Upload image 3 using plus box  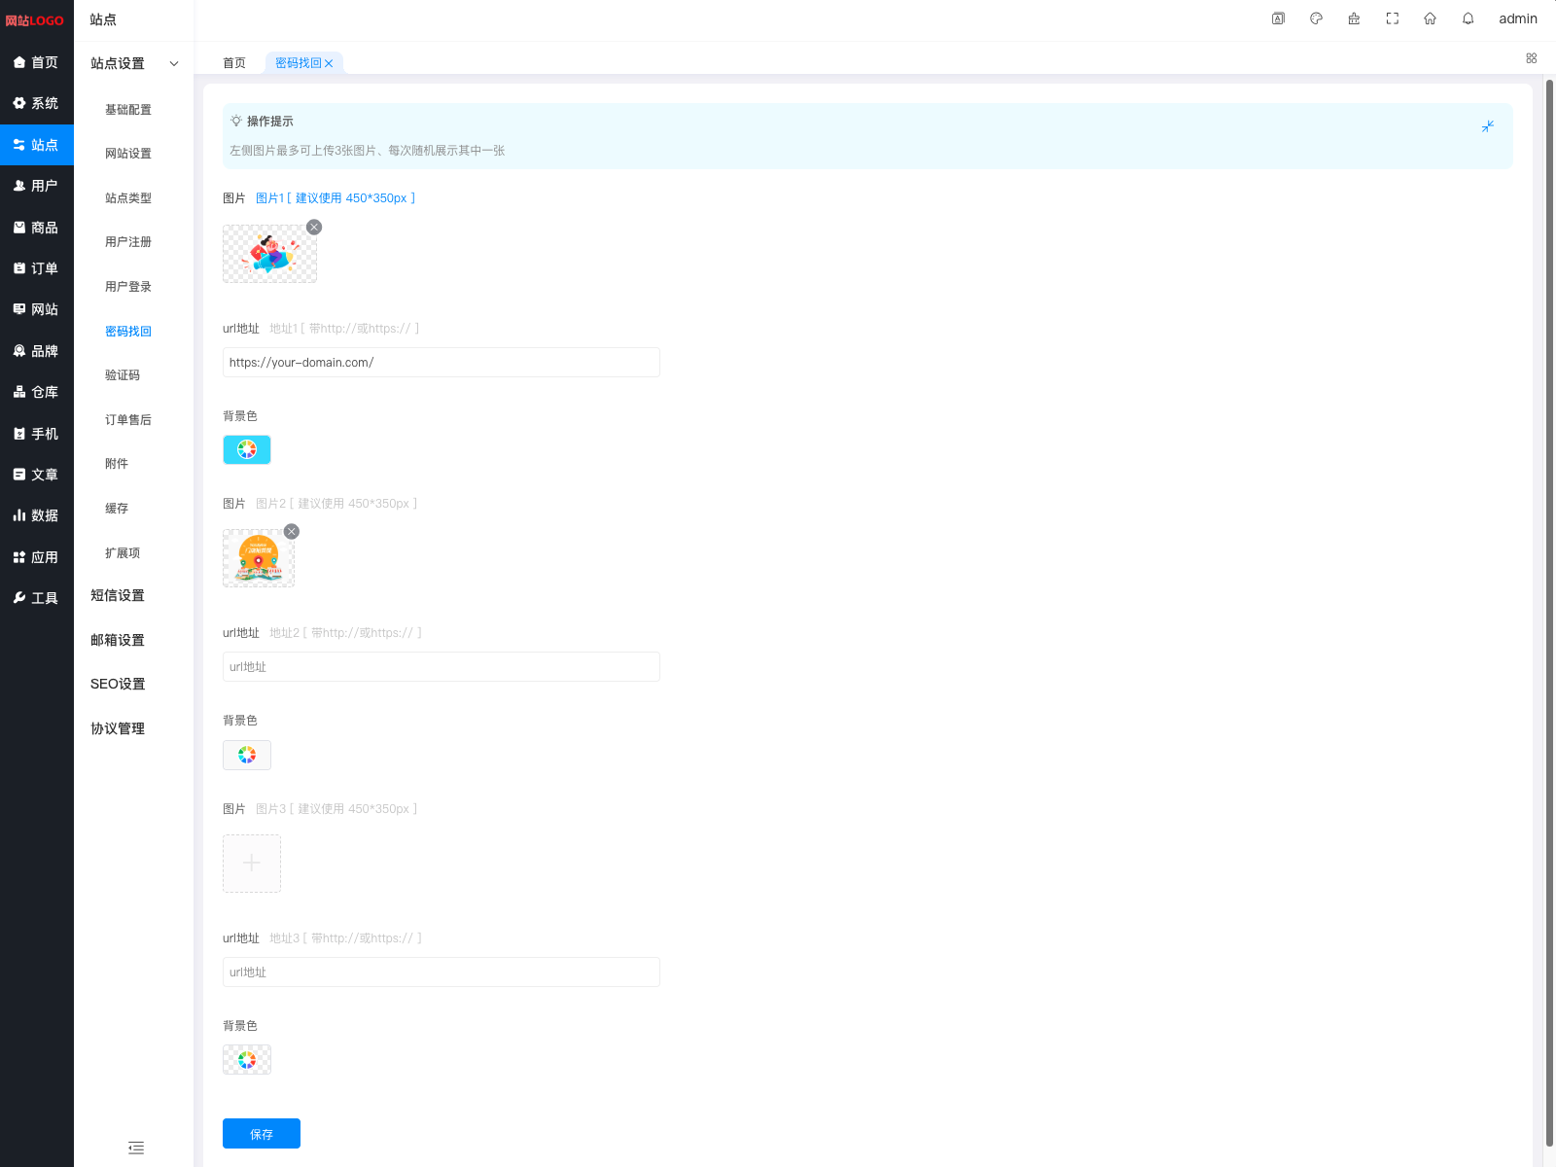pos(252,864)
